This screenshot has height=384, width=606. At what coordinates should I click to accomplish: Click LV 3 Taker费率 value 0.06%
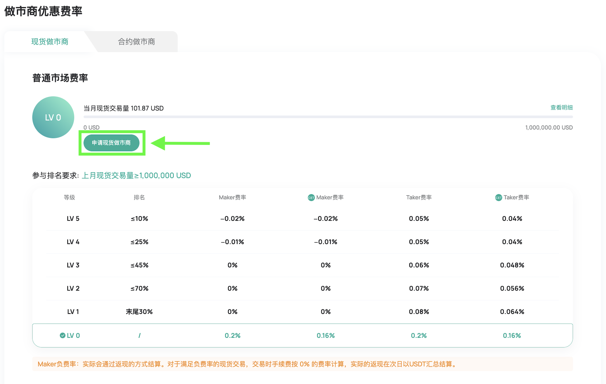coord(419,265)
